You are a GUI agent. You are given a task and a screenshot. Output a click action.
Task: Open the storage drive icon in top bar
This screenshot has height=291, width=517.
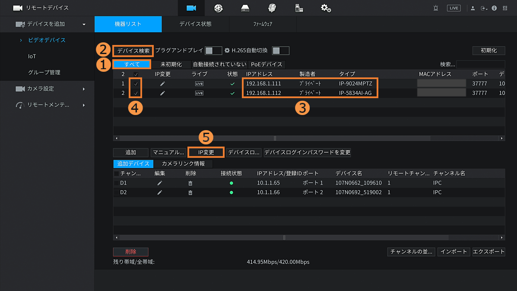tap(245, 8)
